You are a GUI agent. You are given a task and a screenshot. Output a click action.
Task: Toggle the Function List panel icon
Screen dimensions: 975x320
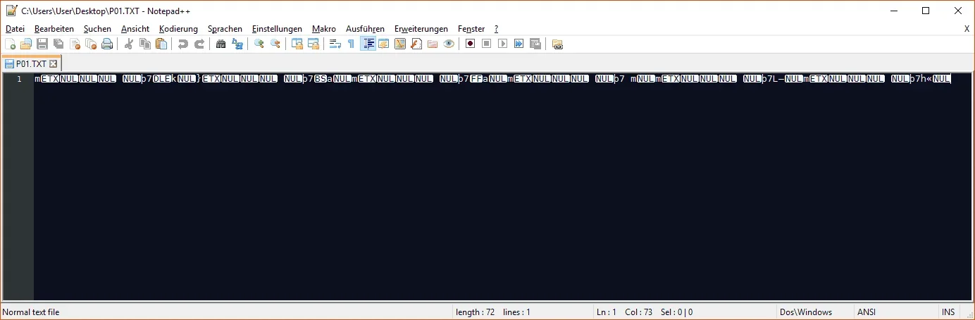click(x=416, y=44)
